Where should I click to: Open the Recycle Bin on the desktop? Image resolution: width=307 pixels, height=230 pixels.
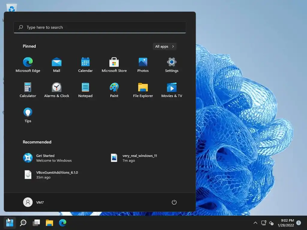pyautogui.click(x=12, y=8)
